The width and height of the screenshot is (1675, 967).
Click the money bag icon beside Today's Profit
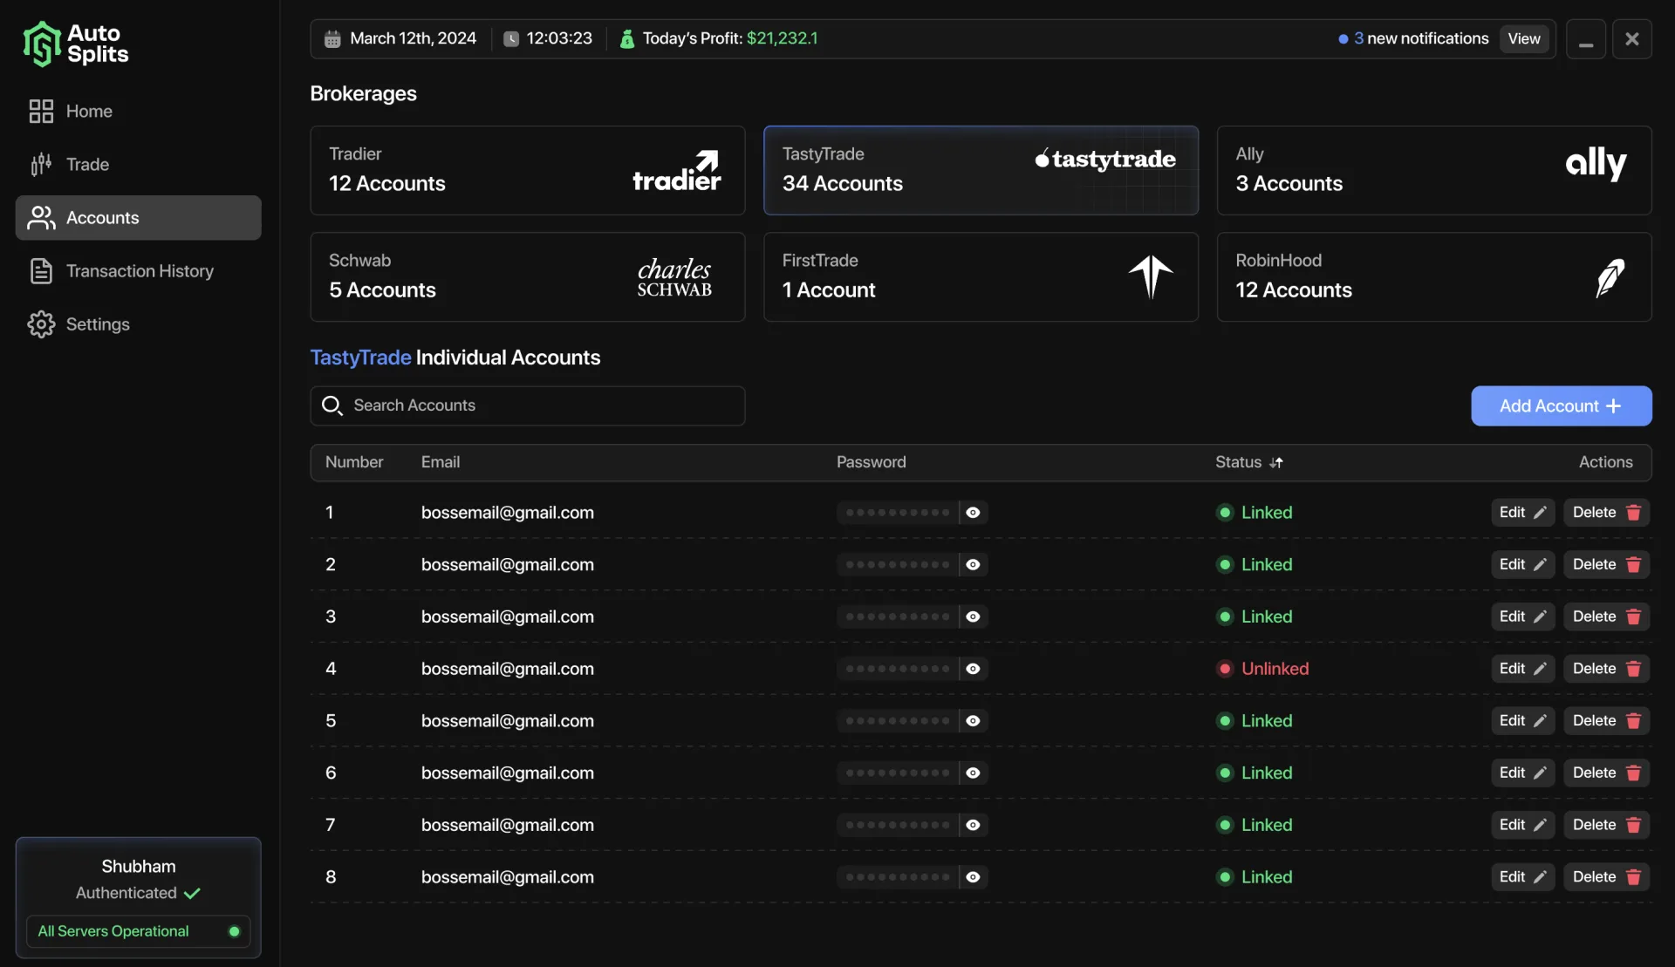point(626,38)
